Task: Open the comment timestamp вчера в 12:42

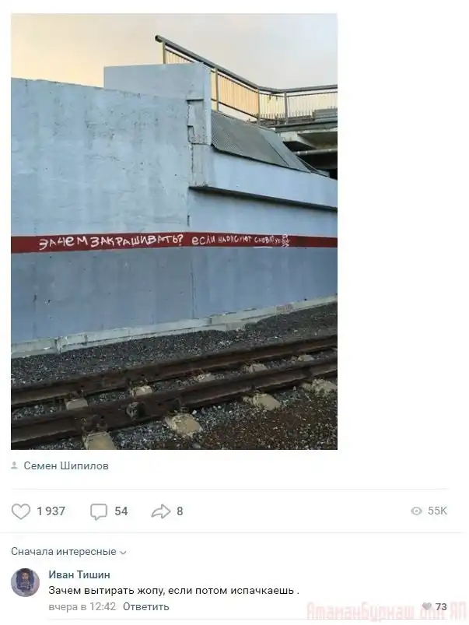Action: point(82,606)
